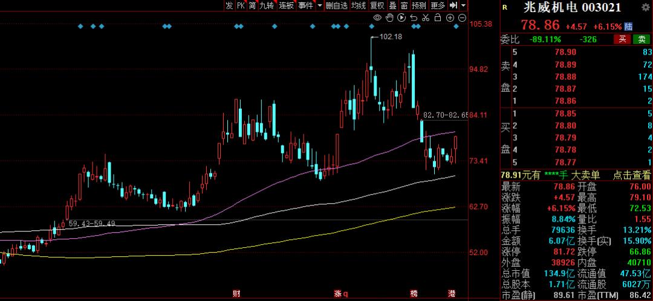Click the collapse panel arrow icon
Viewport: 653px width, 301px height.
[x=454, y=5]
